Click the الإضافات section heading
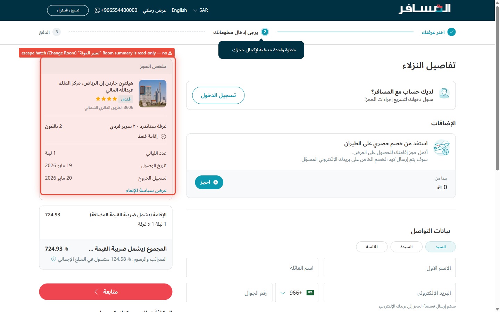Screen dimensions: 500x312 click(443, 123)
